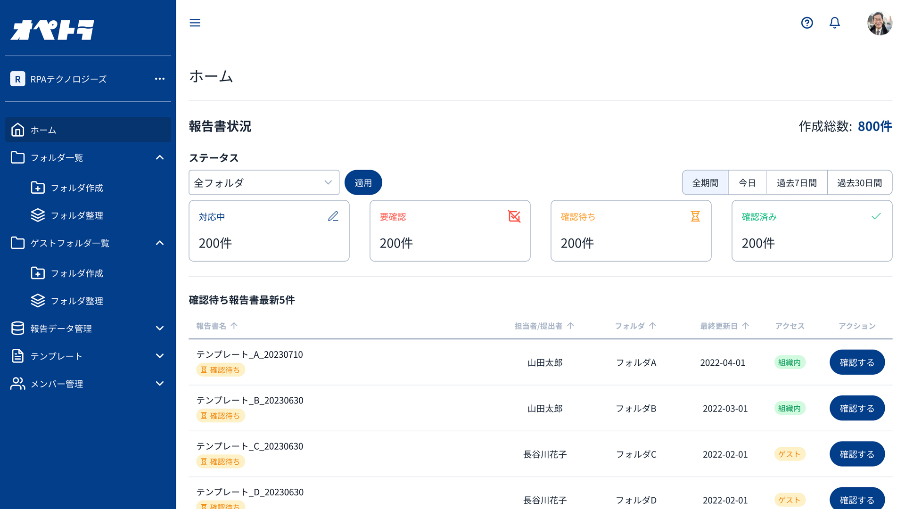The height and width of the screenshot is (509, 905).
Task: Switch period filter to 今日
Action: coord(747,183)
